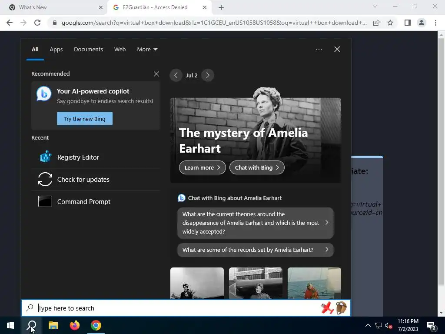Open Registry Editor from Recent
This screenshot has width=445, height=334.
point(96,157)
